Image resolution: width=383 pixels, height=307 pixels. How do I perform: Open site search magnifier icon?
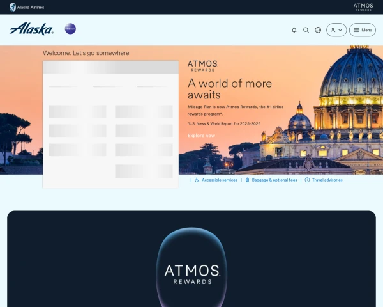pyautogui.click(x=306, y=30)
